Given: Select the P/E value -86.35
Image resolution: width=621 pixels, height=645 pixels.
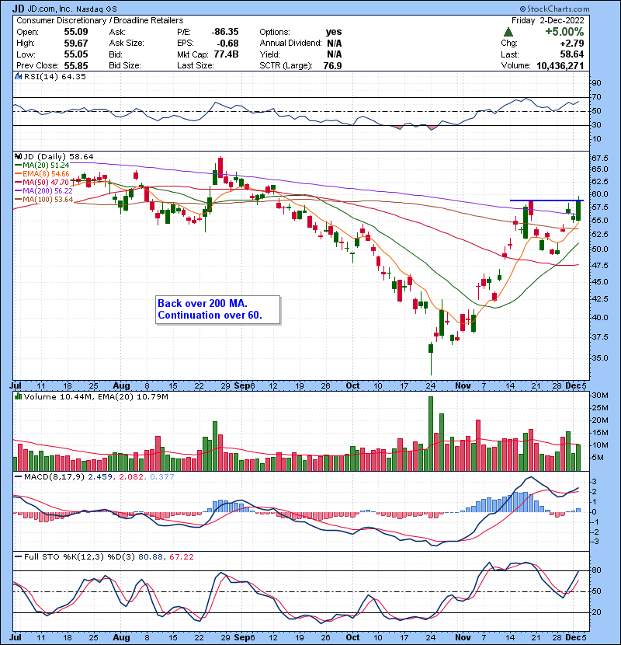Looking at the screenshot, I should click(225, 32).
